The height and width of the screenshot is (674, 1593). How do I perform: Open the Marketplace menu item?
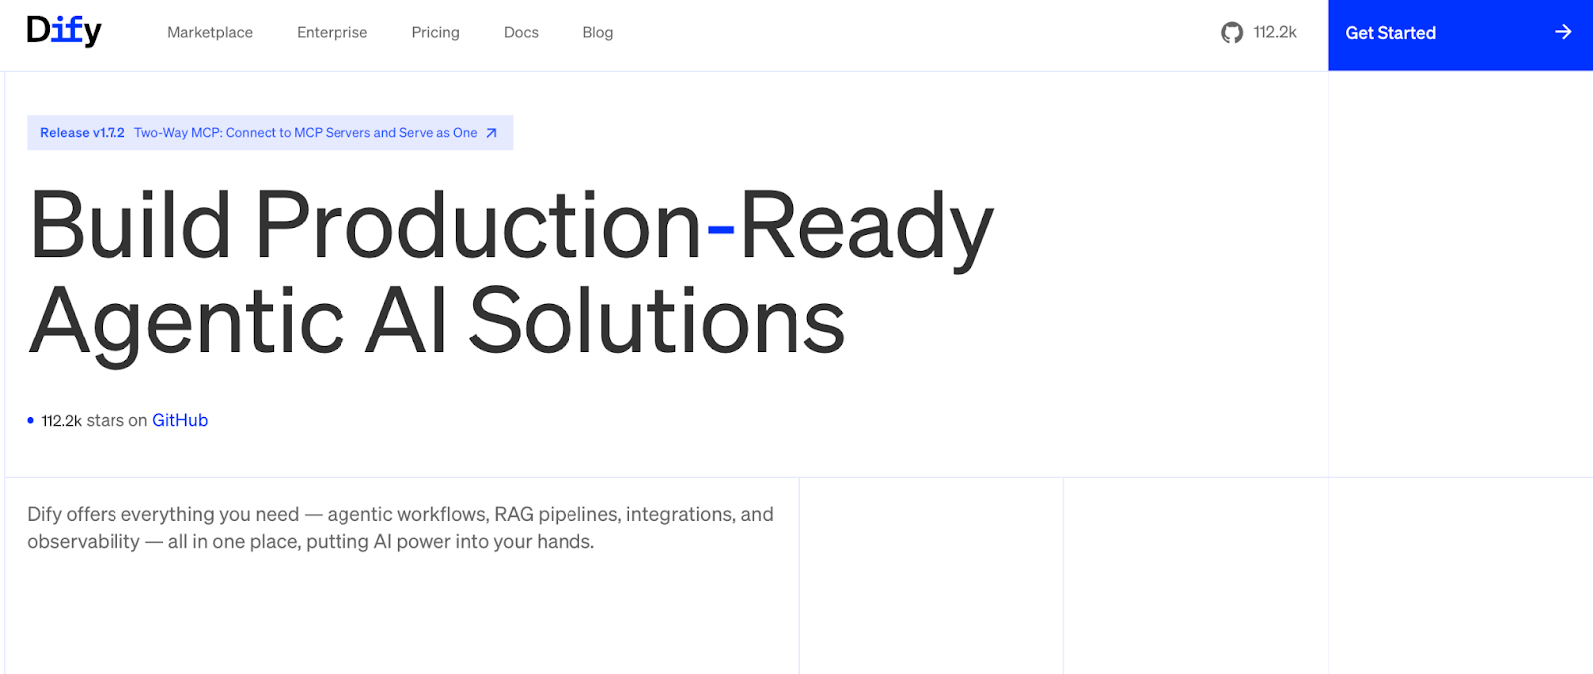210,33
